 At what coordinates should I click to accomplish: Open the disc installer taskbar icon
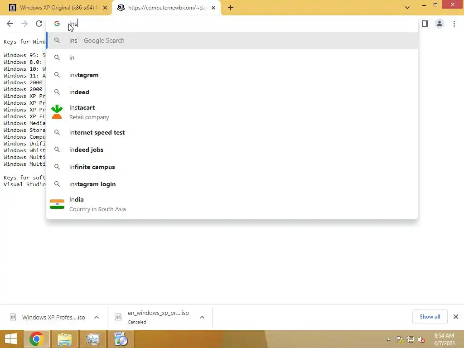[121, 339]
